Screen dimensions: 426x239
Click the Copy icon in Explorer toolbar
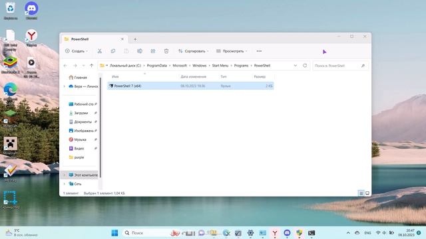(113, 51)
